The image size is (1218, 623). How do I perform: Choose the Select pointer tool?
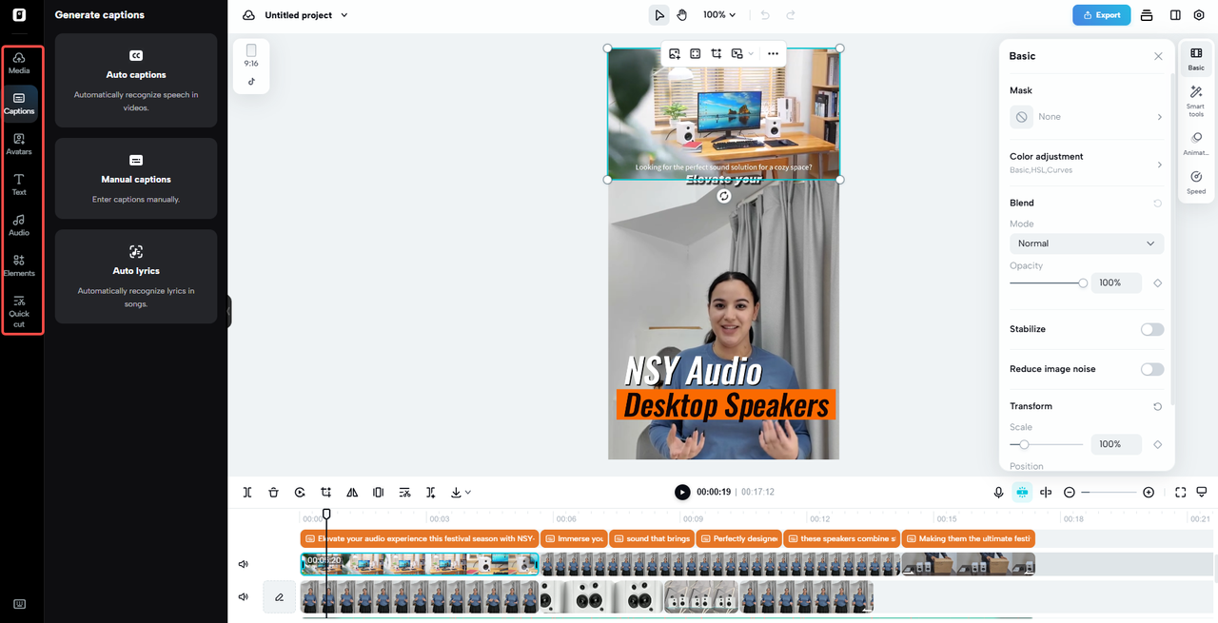pyautogui.click(x=658, y=15)
